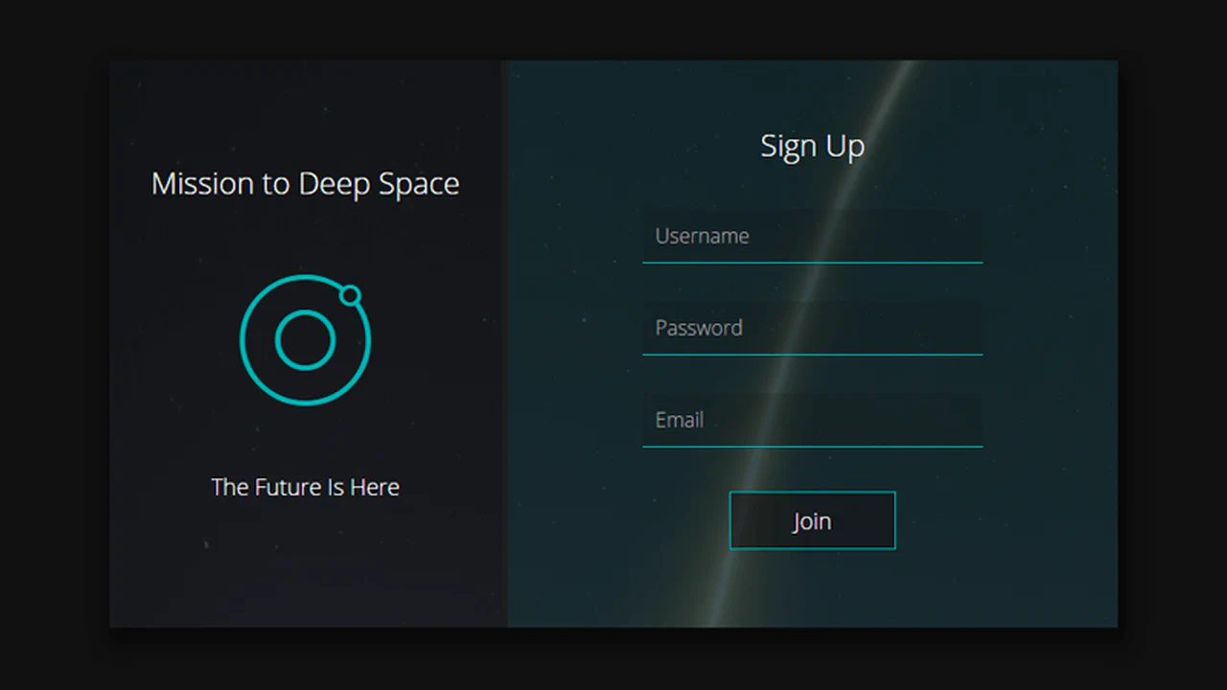Screen dimensions: 1227x690
Task: Focus the Password input field
Action: pos(812,329)
